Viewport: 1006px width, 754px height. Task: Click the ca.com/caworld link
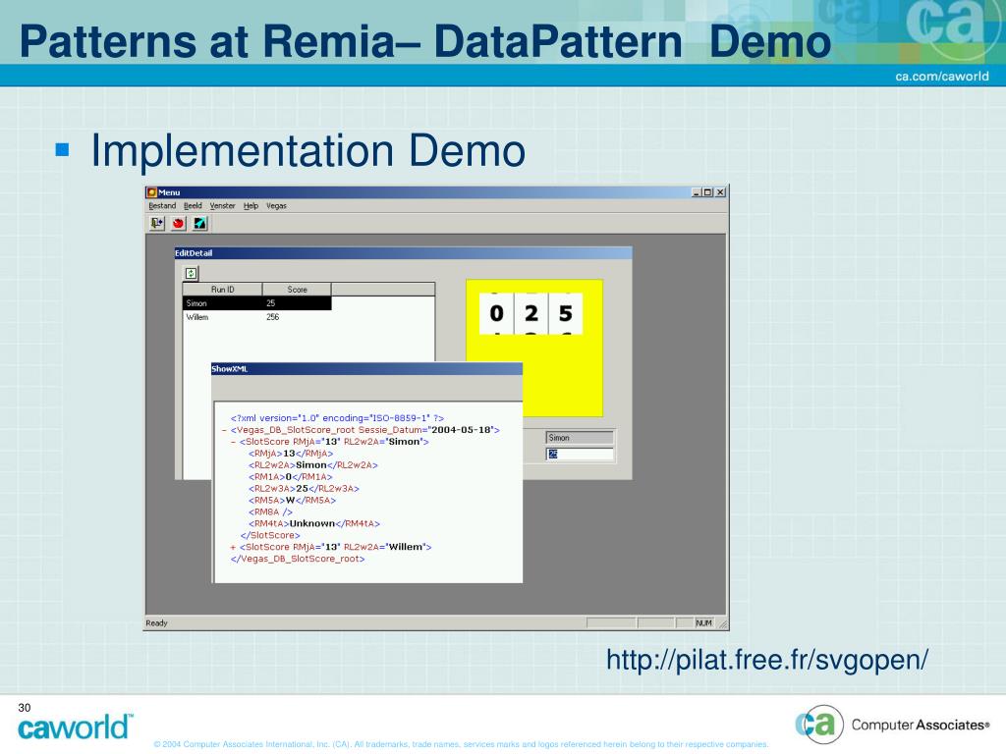click(942, 76)
